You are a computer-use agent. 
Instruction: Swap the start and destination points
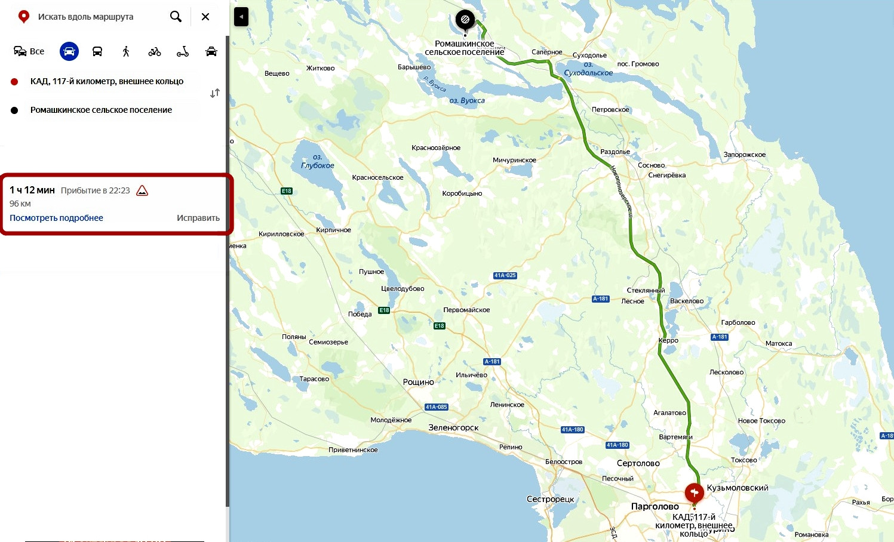coord(215,93)
